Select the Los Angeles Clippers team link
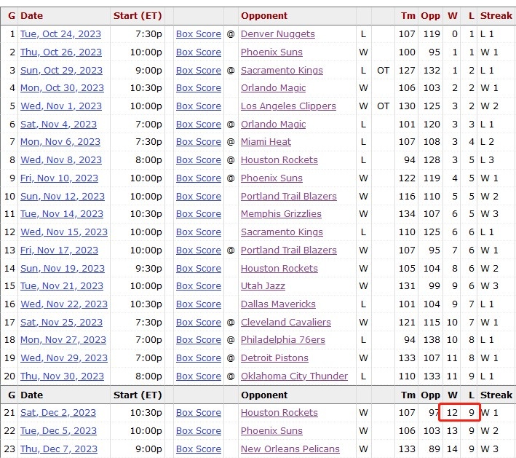The width and height of the screenshot is (516, 458). coord(288,106)
